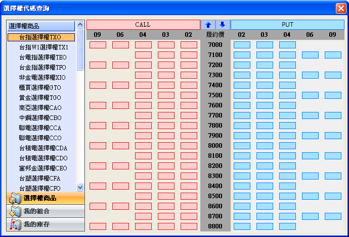Screen dimensions: 349x237
Task: Pick PUT cell for month 09 strike 7100
Action: point(333,55)
